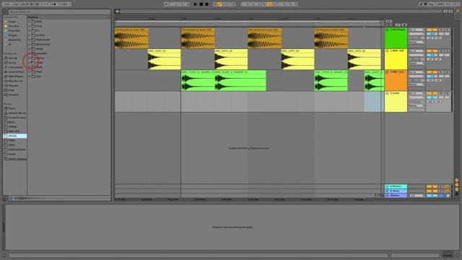This screenshot has height=260, width=462.
Task: Select the A Reverb return track
Action: (396, 186)
